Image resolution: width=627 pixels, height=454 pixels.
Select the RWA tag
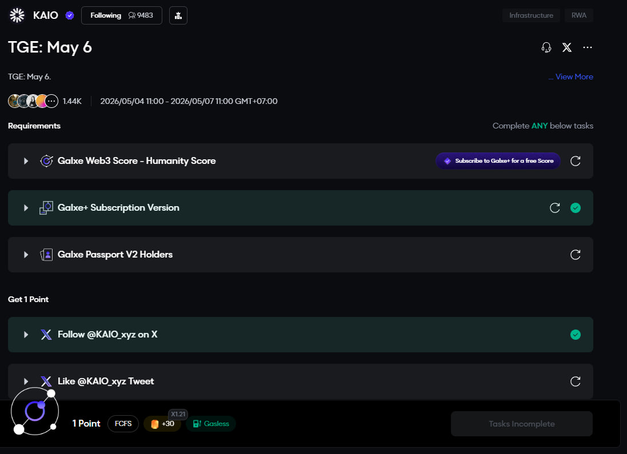point(578,15)
